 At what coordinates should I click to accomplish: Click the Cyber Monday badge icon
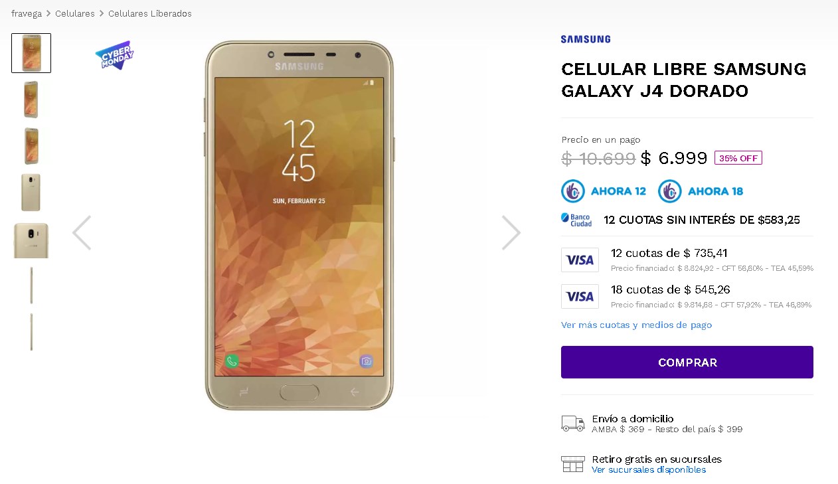115,55
